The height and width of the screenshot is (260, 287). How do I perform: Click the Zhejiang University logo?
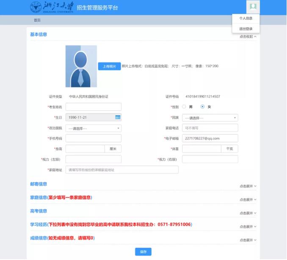tap(52, 7)
